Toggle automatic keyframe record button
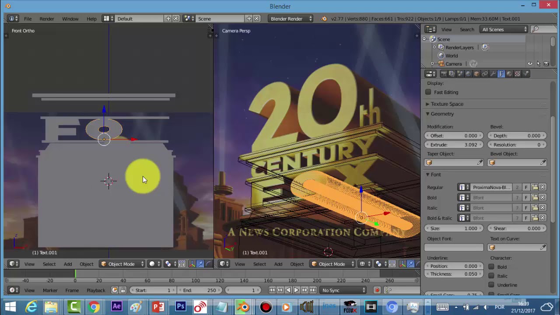Viewport: 560px width, 315px height. point(377,290)
